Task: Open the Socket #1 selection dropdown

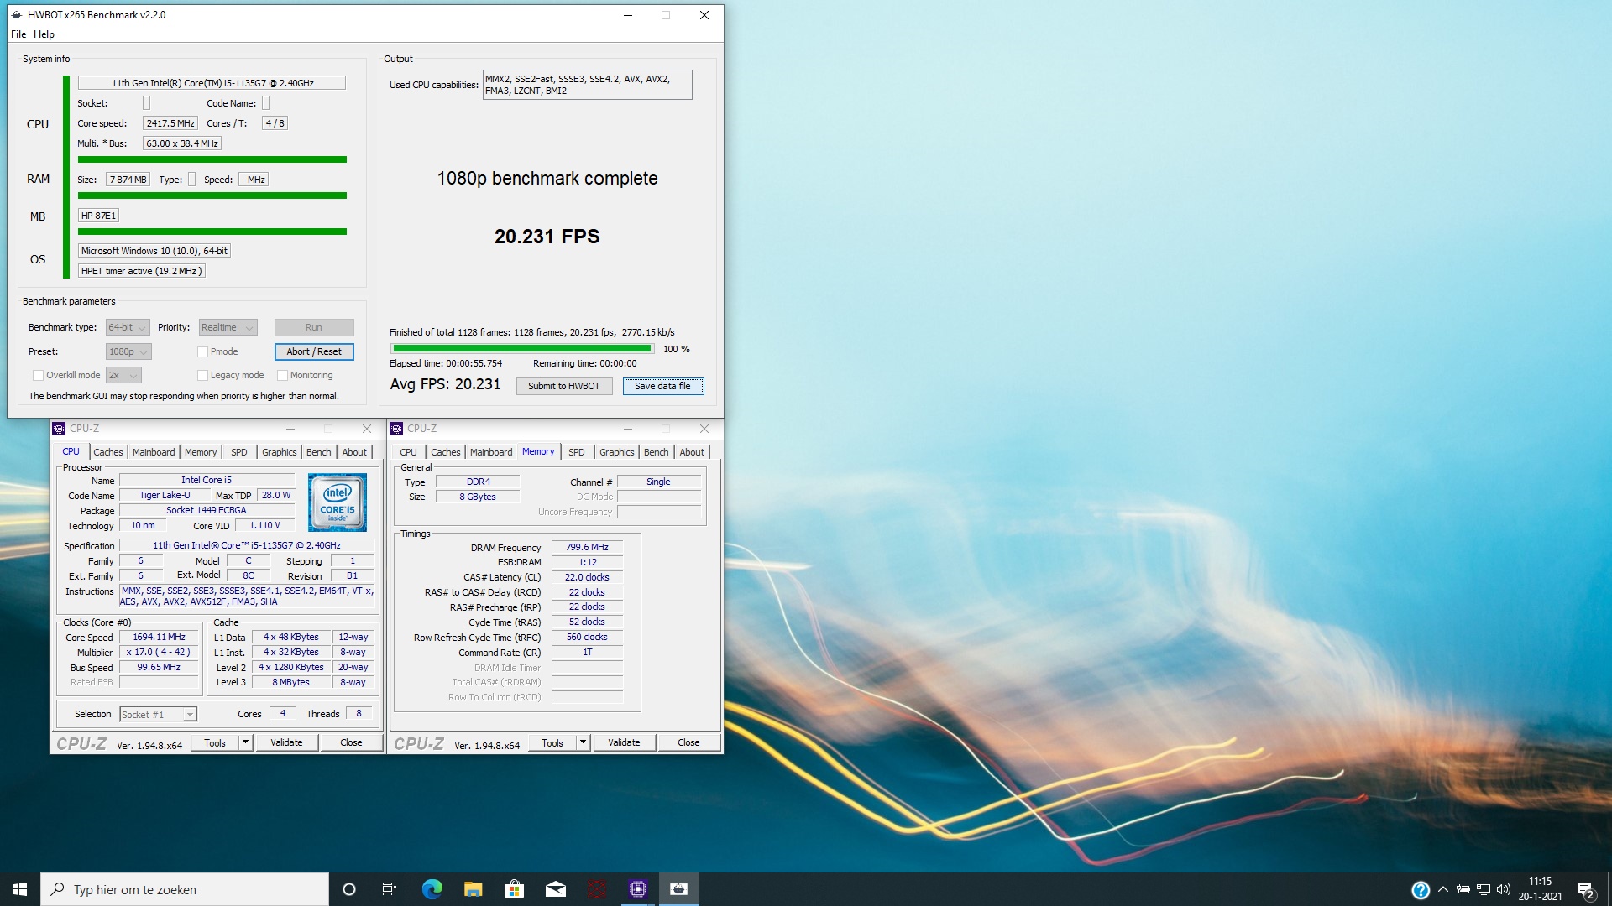Action: click(x=158, y=715)
